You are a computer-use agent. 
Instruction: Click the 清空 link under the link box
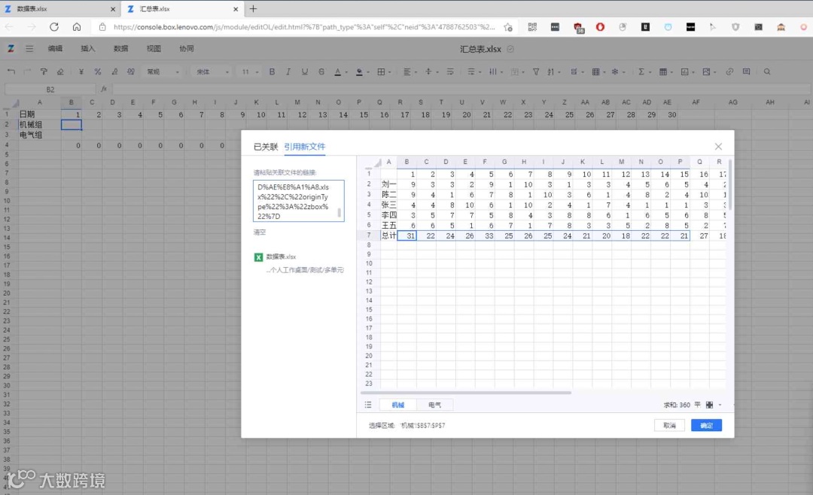click(x=259, y=232)
